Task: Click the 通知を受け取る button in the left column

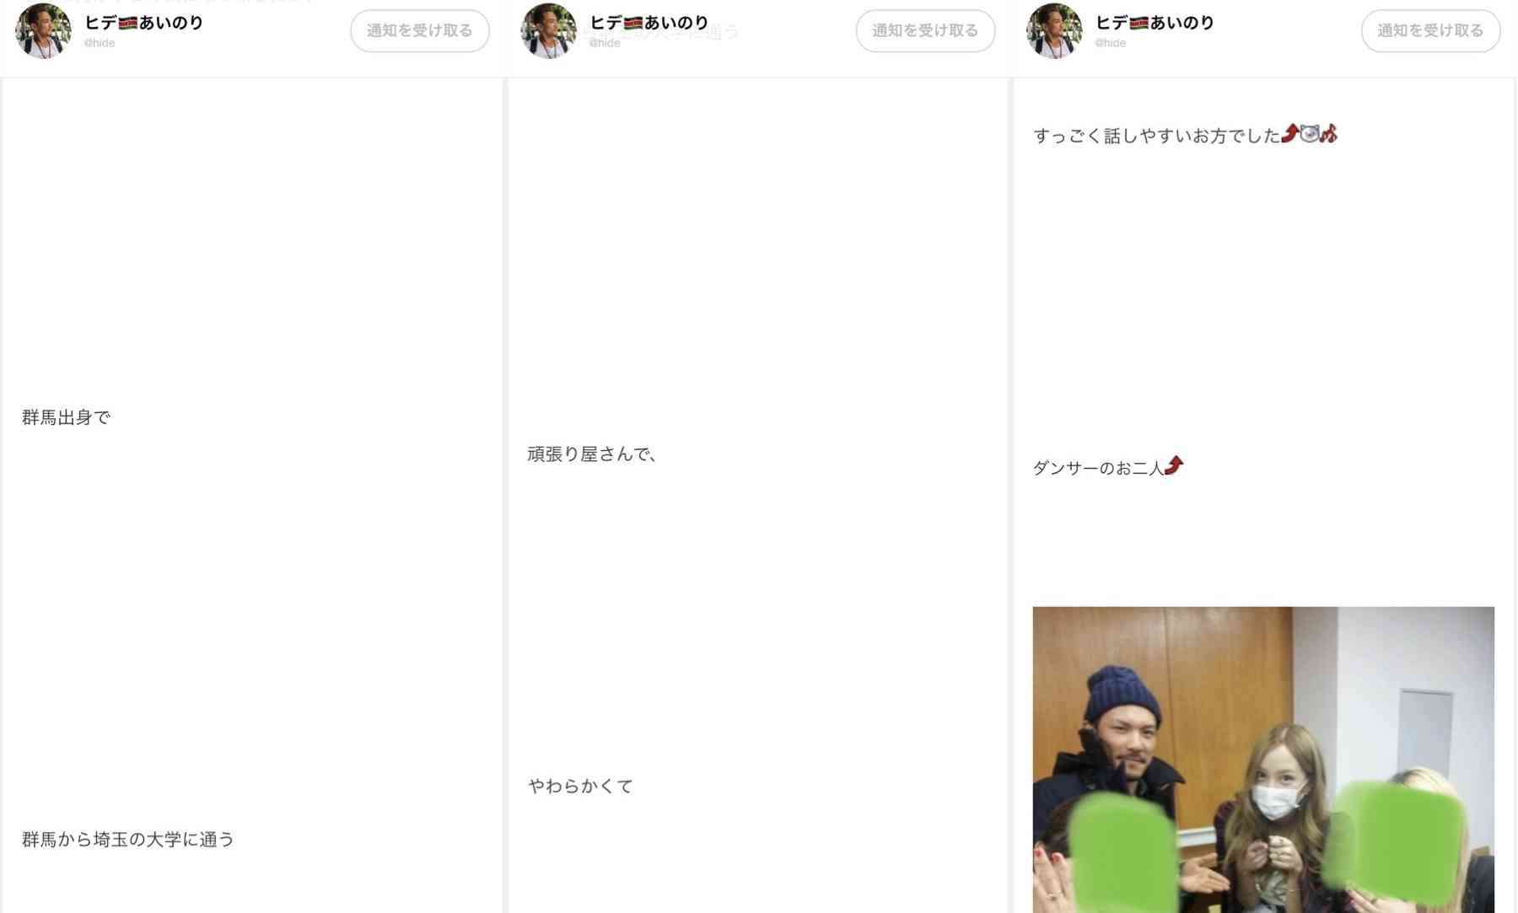Action: (x=420, y=31)
